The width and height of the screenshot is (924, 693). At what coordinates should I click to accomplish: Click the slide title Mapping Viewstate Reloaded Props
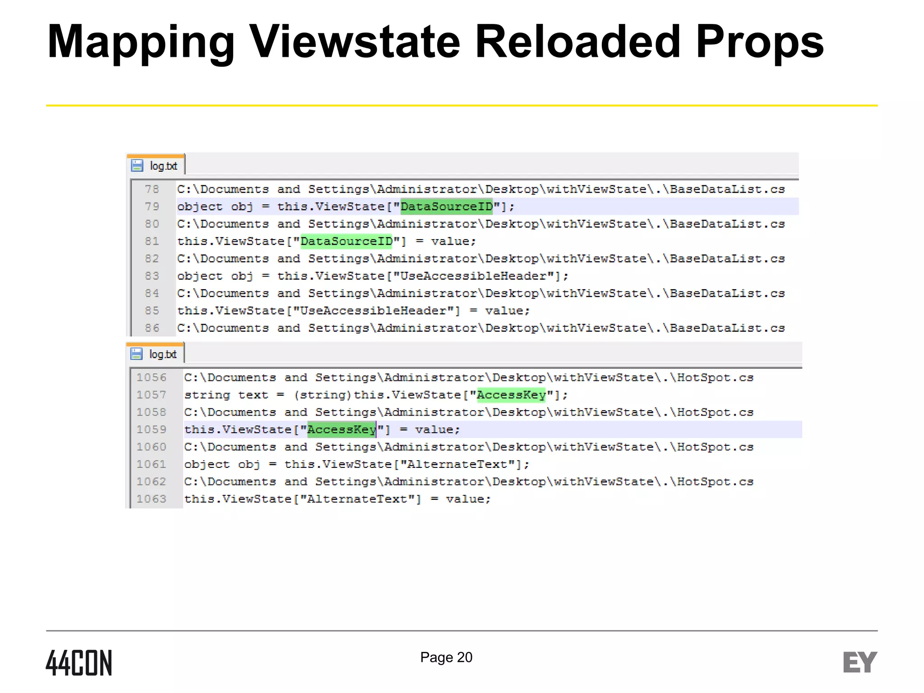pyautogui.click(x=435, y=42)
